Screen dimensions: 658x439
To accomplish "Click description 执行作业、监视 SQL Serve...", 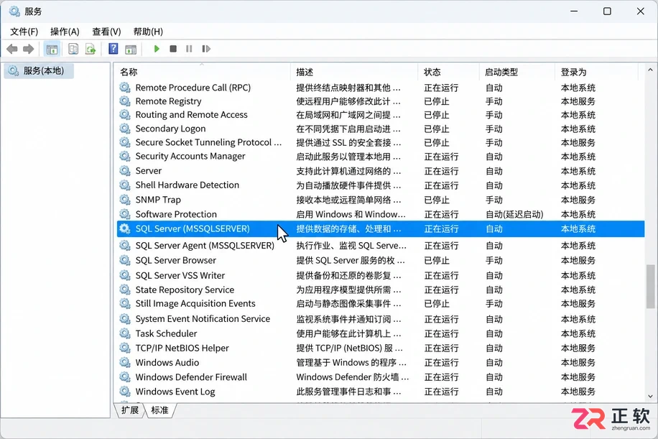I will click(351, 246).
